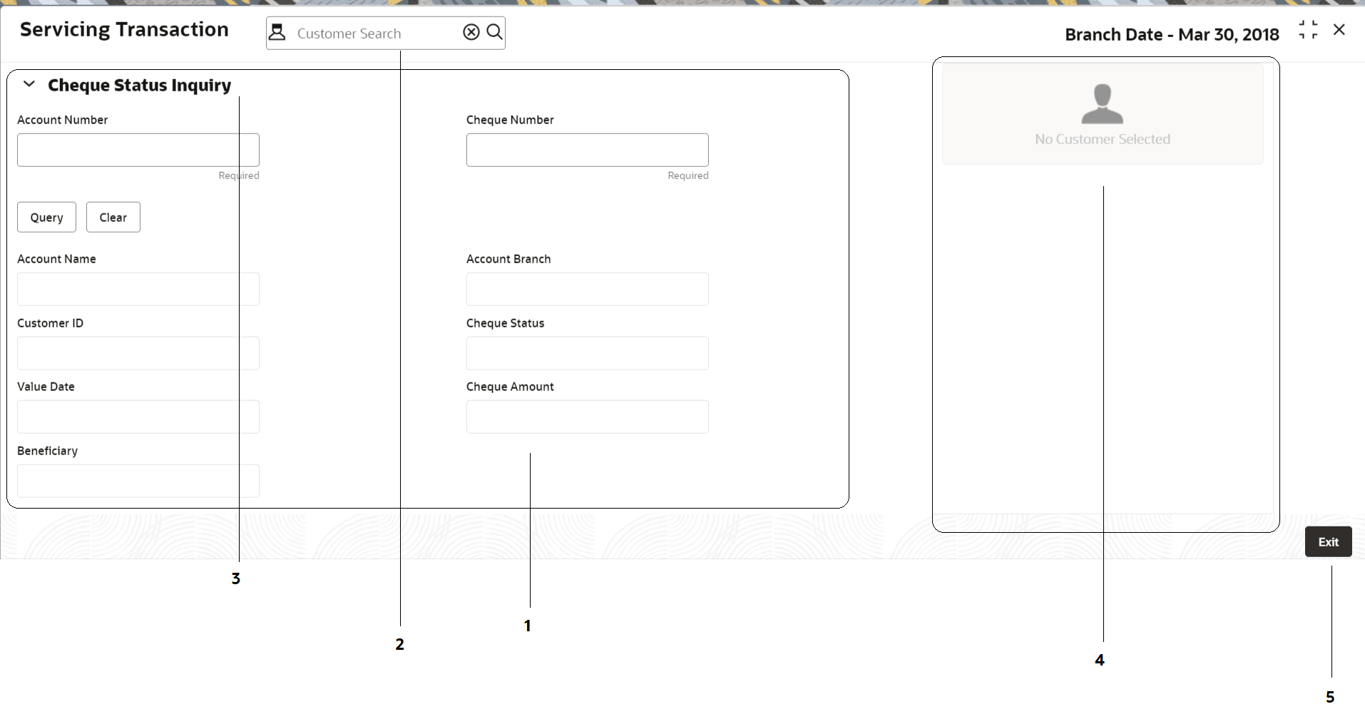This screenshot has width=1365, height=719.
Task: Collapse the Cheque Status Inquiry section
Action: 29,84
